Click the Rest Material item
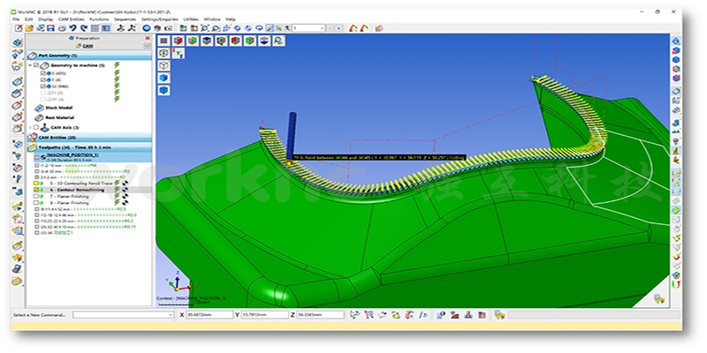The width and height of the screenshot is (707, 353). (x=59, y=117)
